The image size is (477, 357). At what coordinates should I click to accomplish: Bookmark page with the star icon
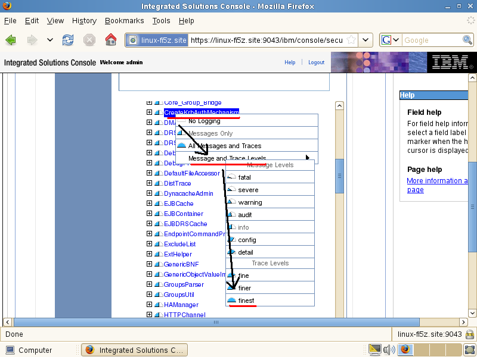(351, 40)
